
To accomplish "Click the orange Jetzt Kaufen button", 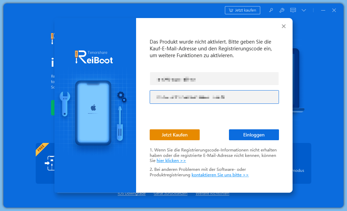I will [x=175, y=135].
